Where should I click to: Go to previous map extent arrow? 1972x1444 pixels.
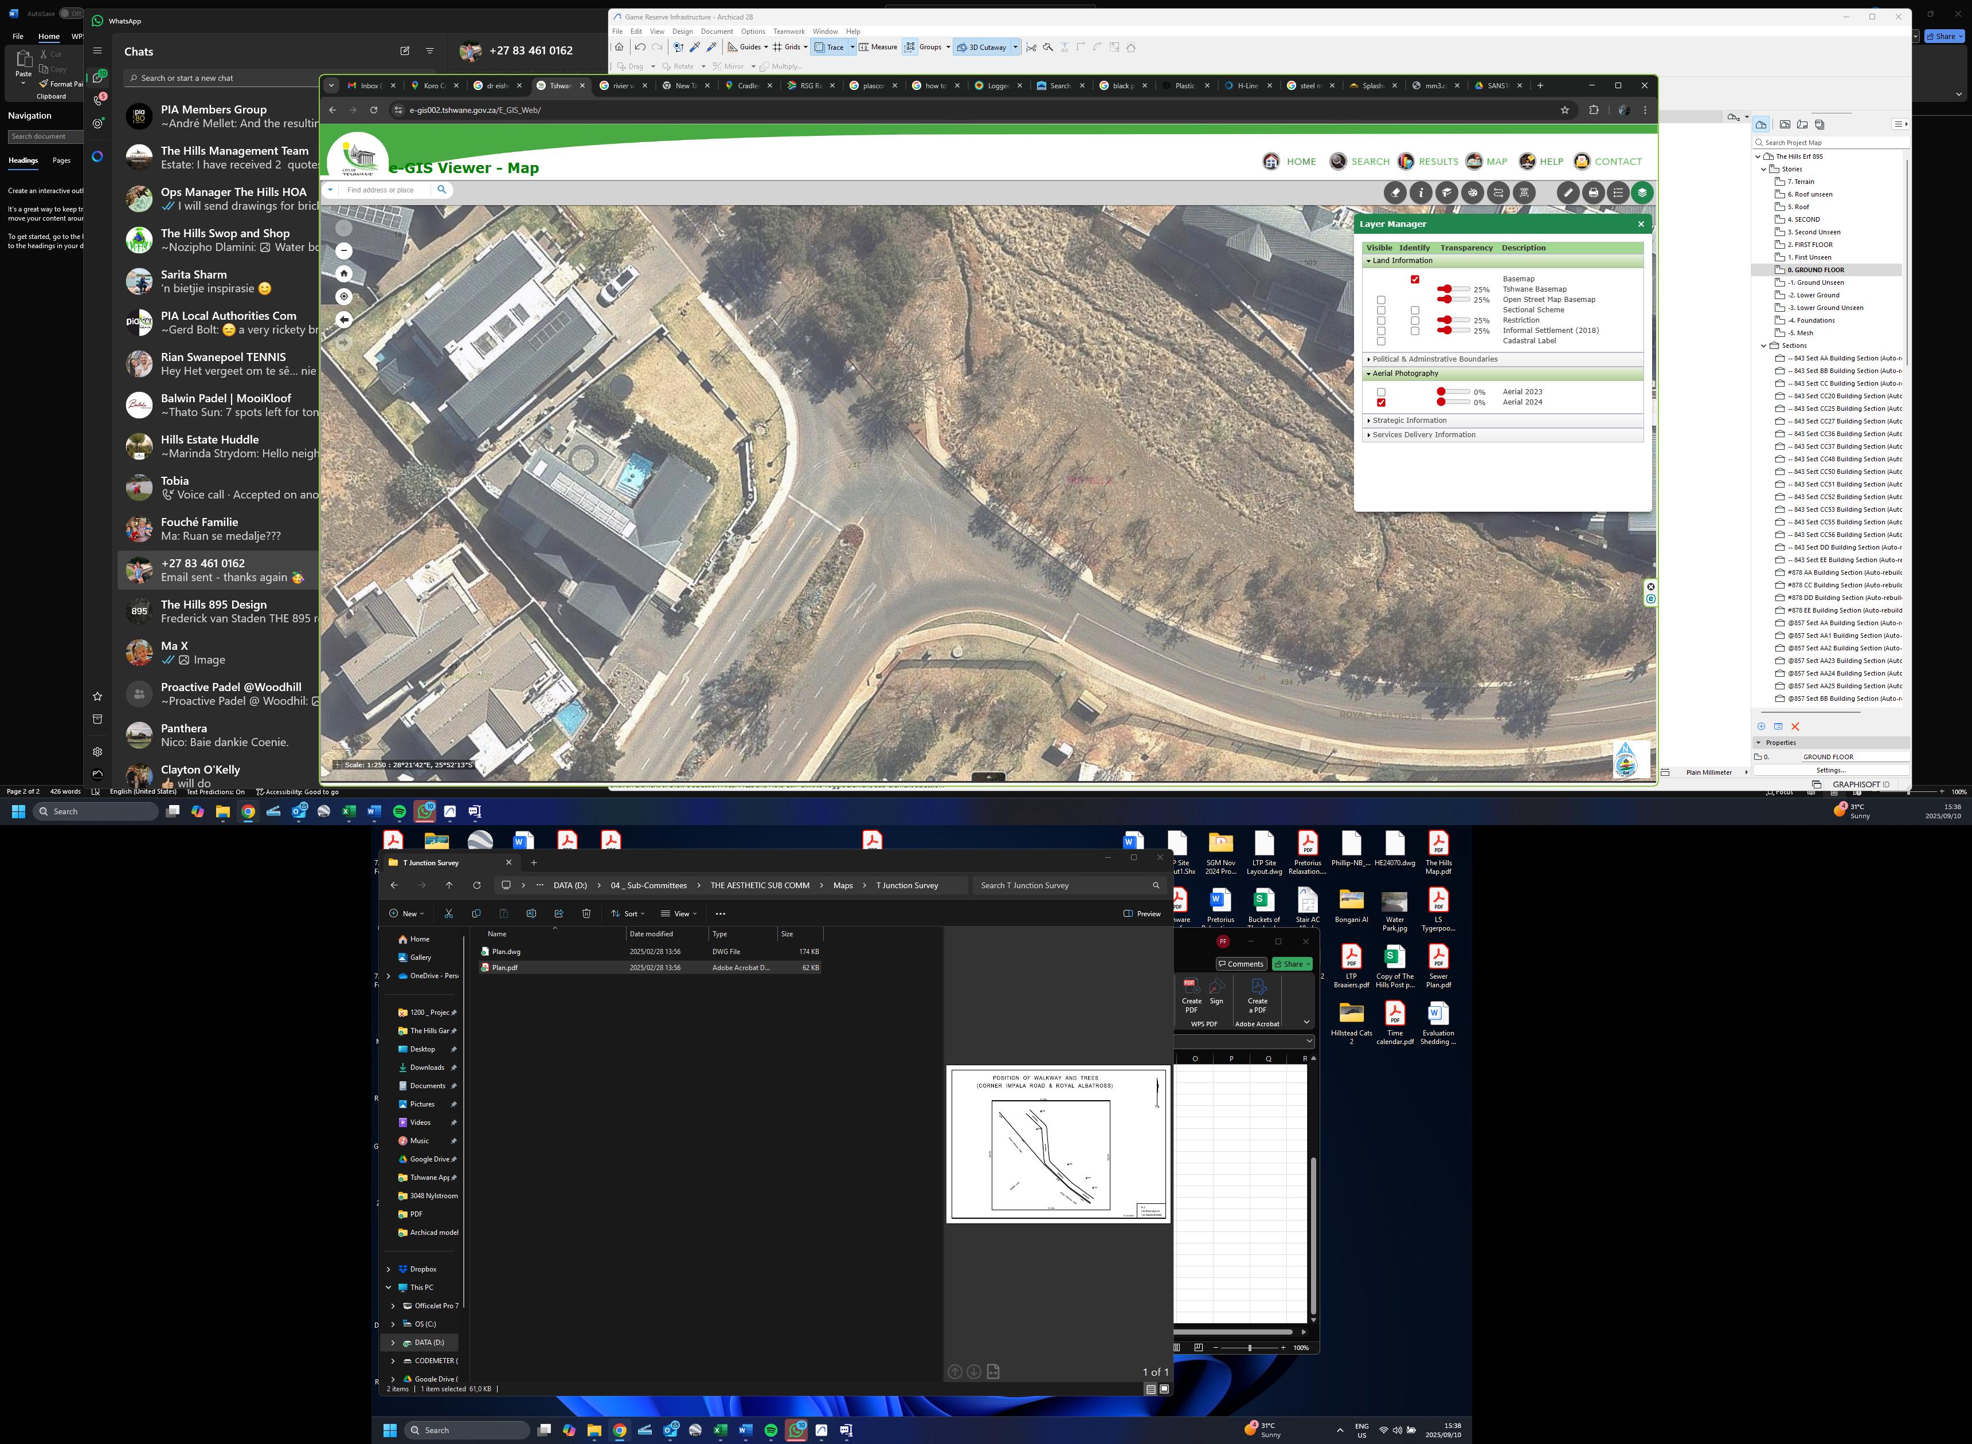coord(344,320)
